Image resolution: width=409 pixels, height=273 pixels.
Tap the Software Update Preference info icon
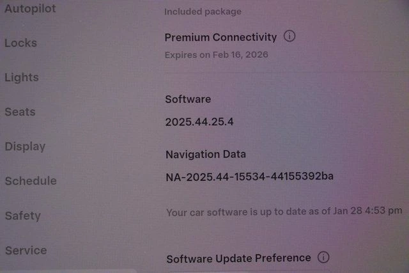tap(323, 258)
